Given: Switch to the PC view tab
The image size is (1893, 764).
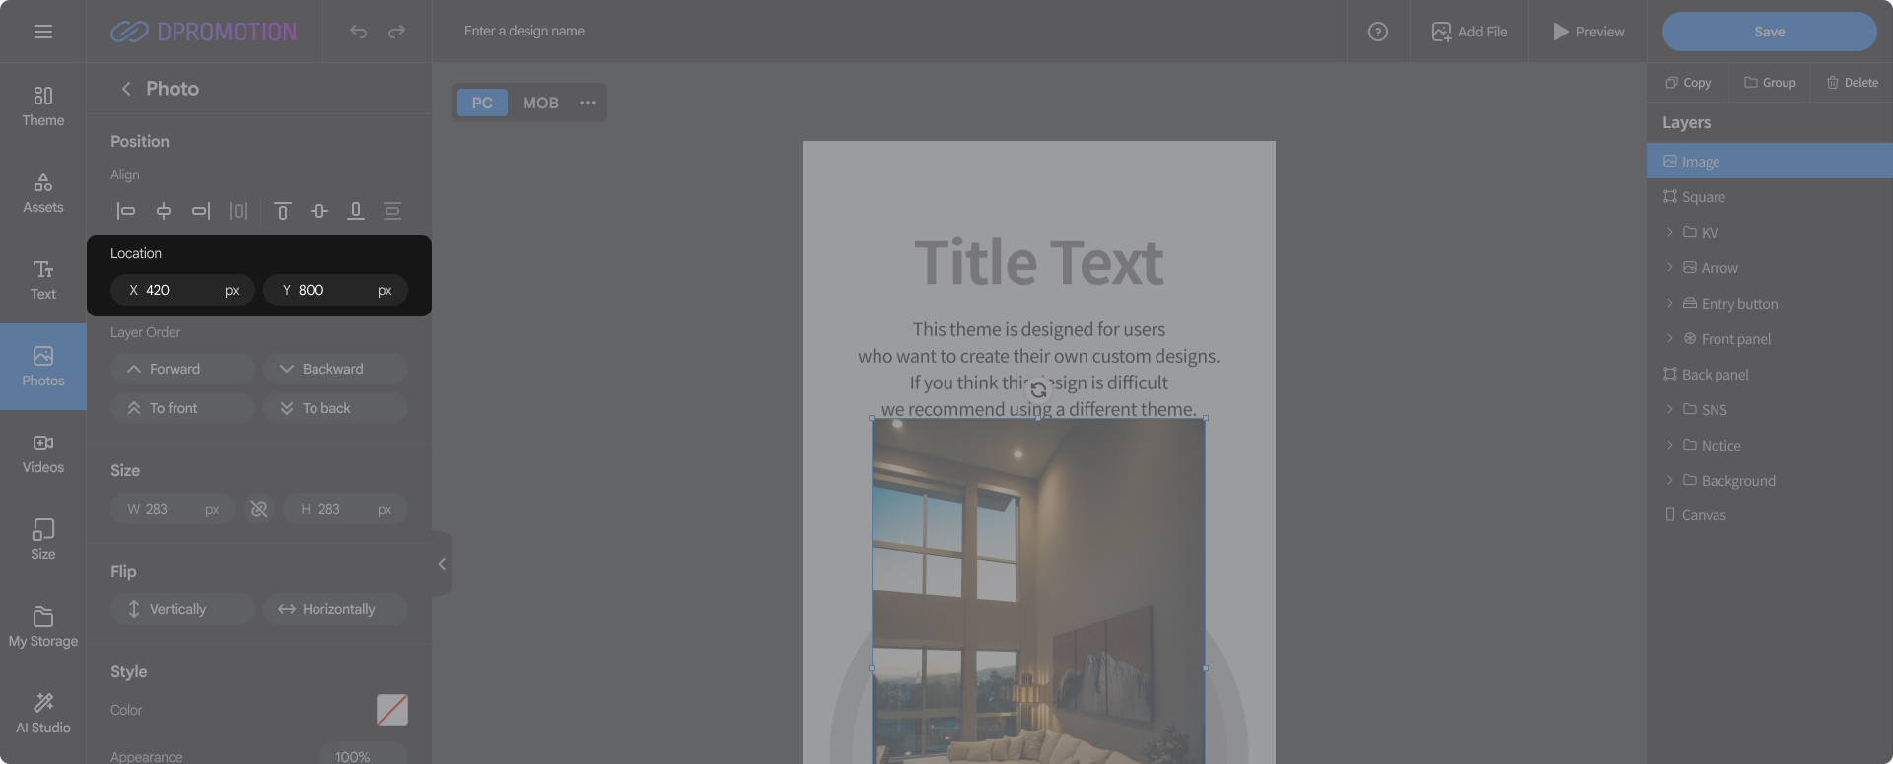Looking at the screenshot, I should (482, 103).
